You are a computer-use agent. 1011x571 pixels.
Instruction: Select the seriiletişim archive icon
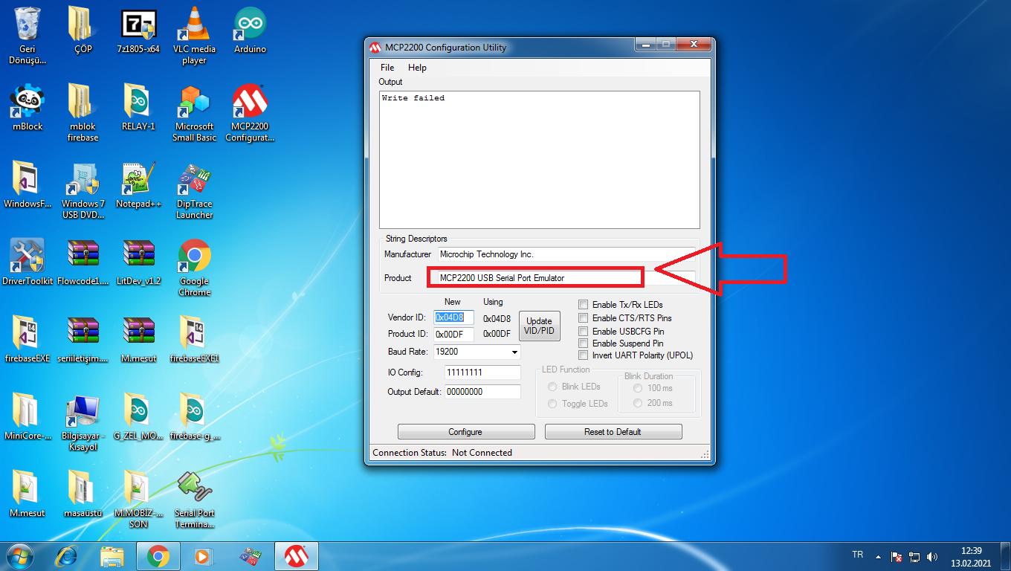[83, 341]
